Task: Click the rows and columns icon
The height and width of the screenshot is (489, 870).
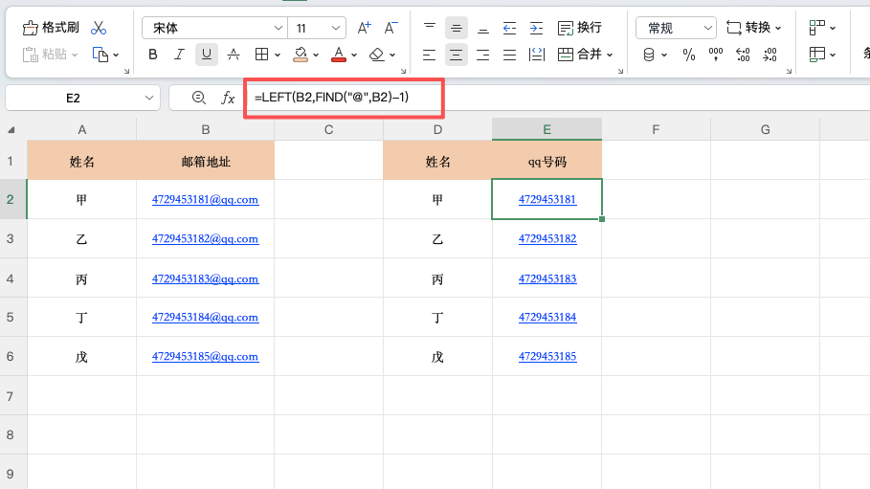Action: [x=816, y=28]
